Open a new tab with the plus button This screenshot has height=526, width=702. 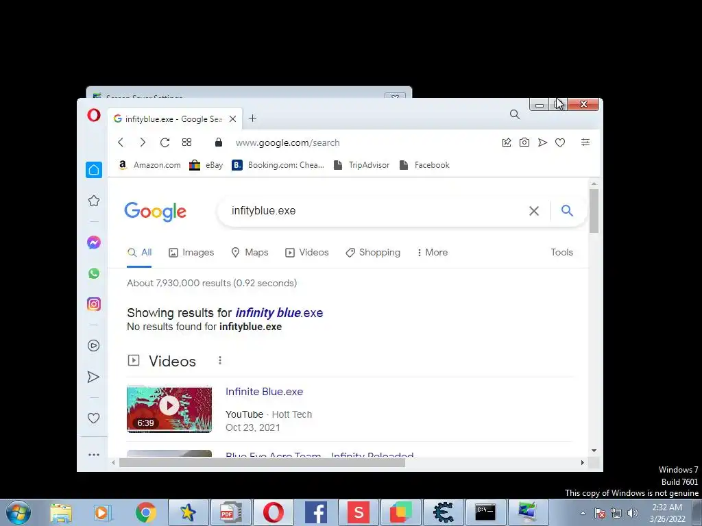[x=252, y=118]
